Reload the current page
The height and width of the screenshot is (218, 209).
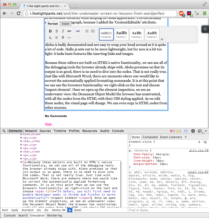[19, 13]
